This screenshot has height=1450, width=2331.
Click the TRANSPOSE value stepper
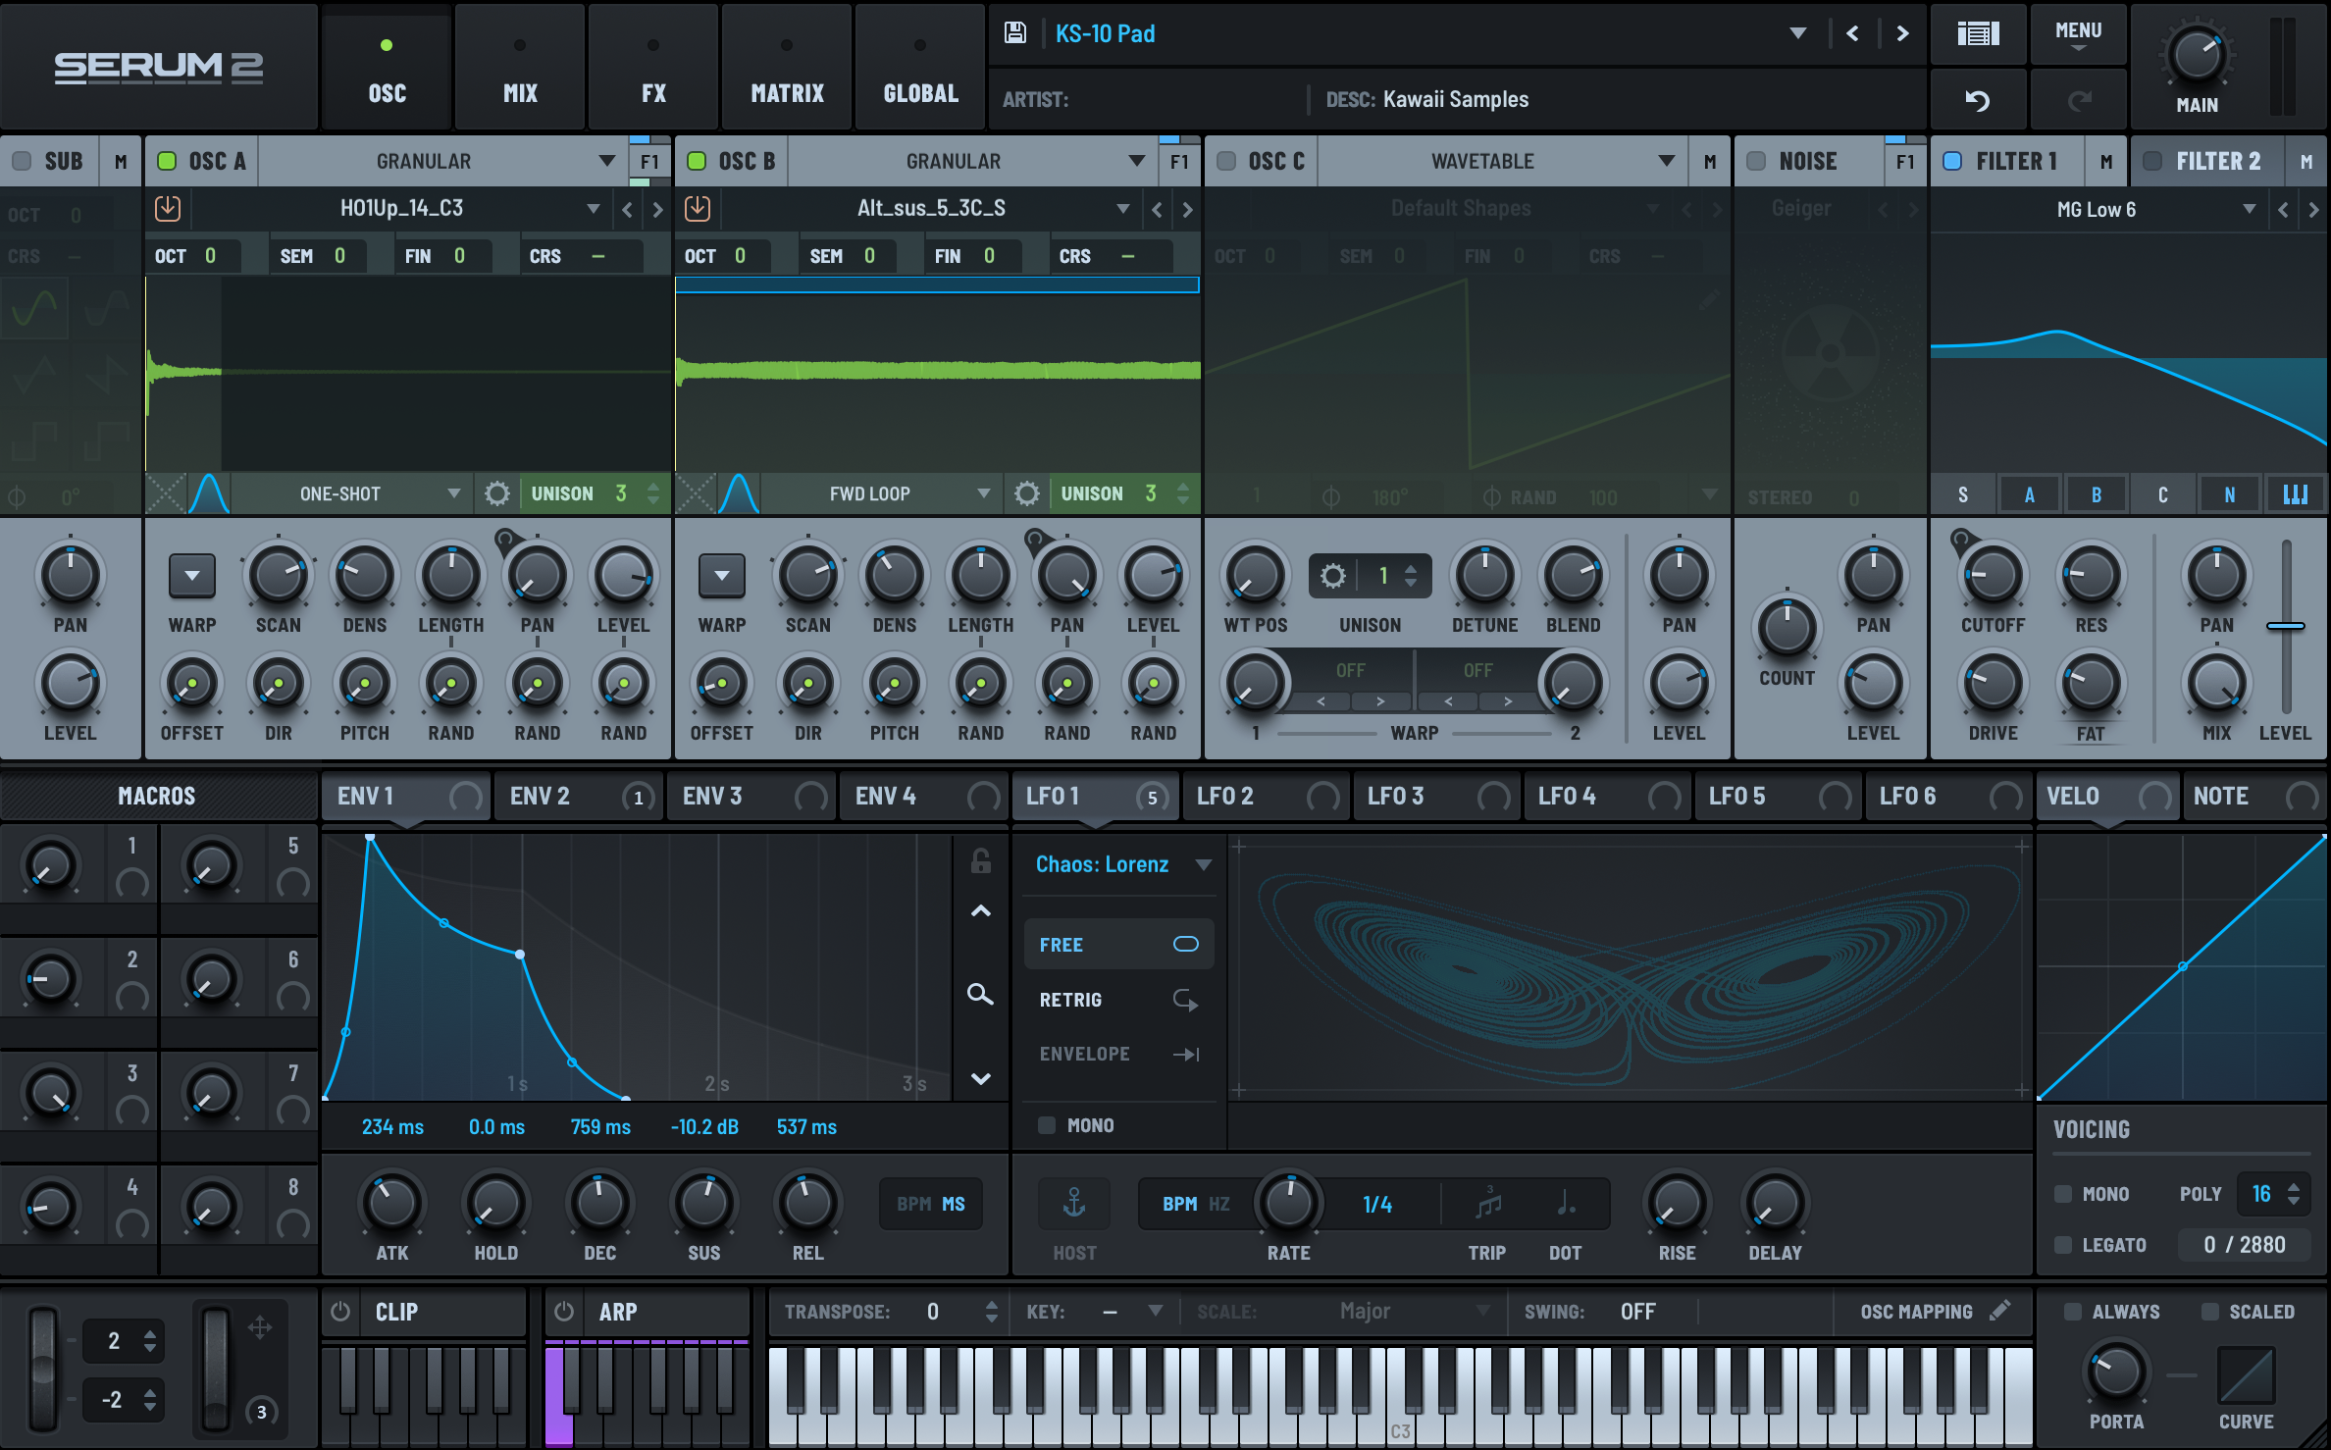(992, 1312)
